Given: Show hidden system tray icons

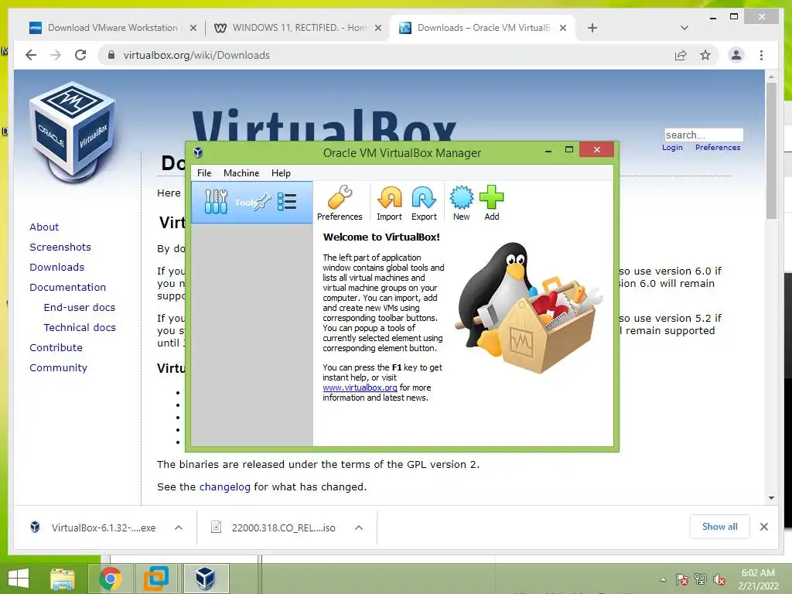Looking at the screenshot, I should click(x=663, y=580).
